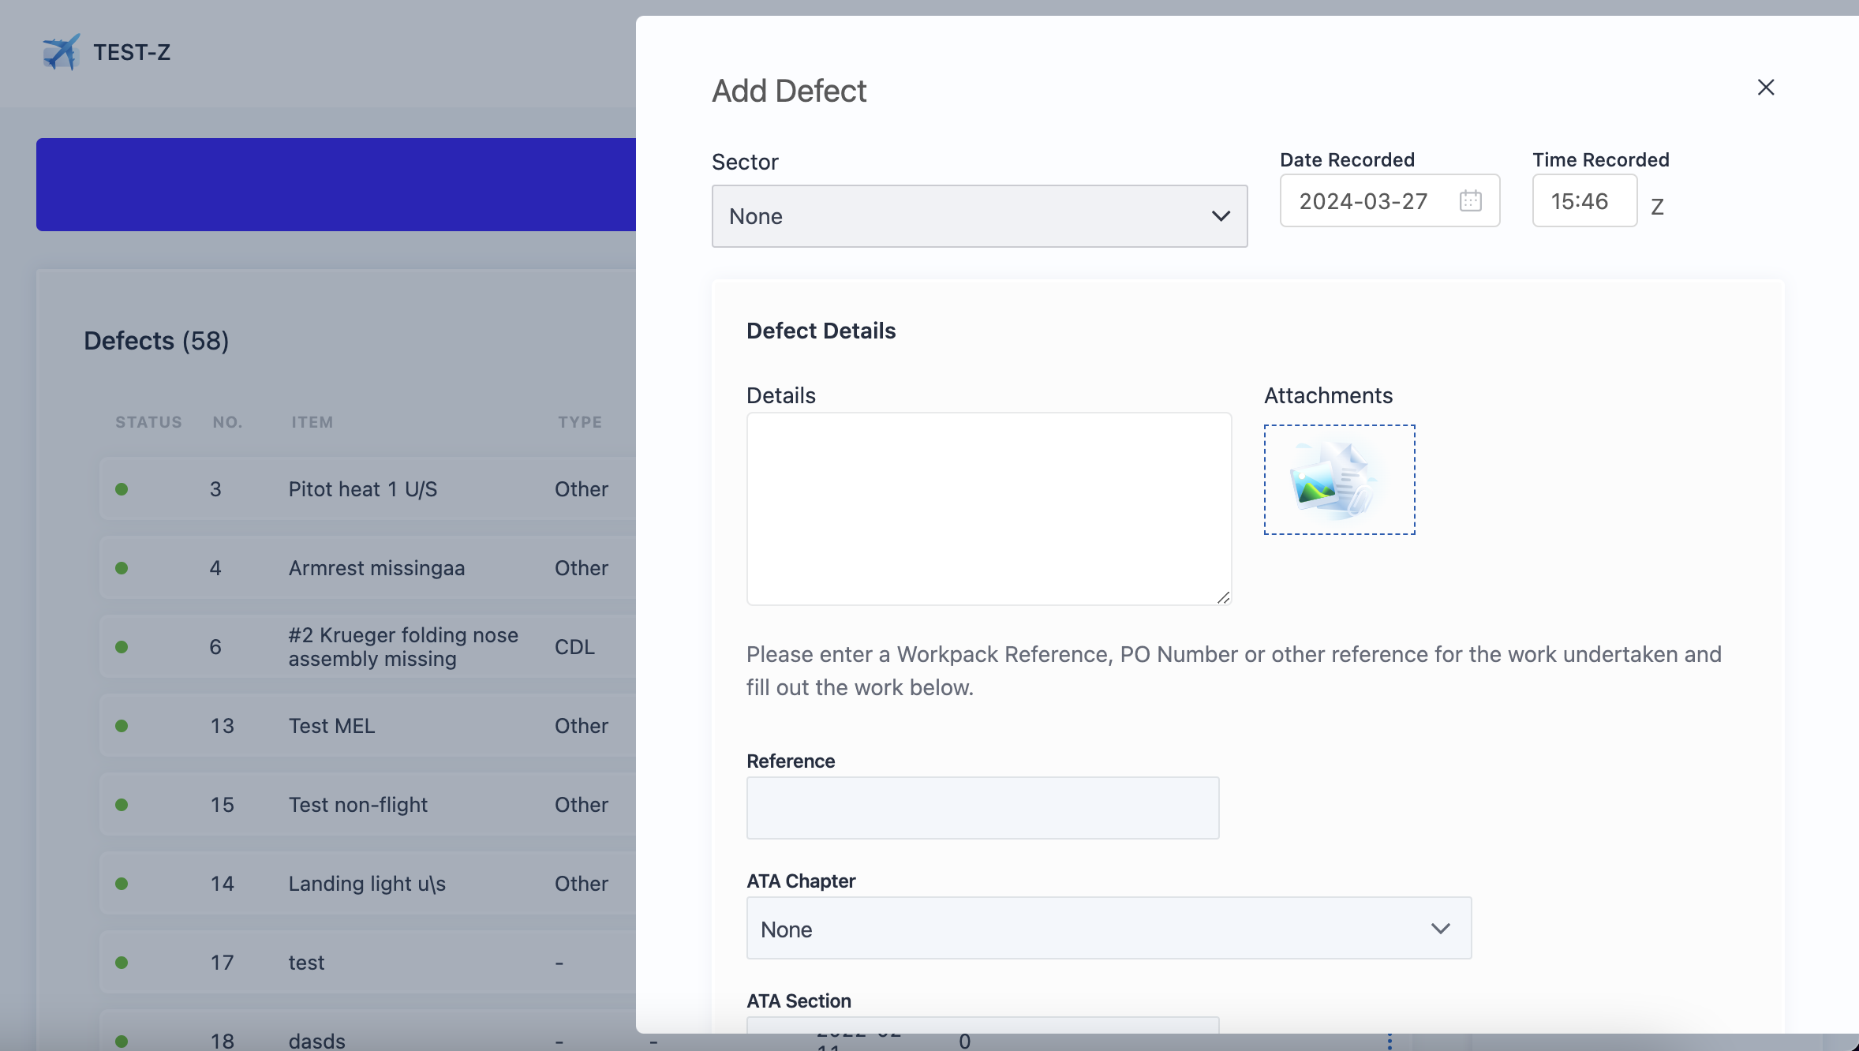
Task: Click green status dot for Test MEL
Action: click(122, 726)
